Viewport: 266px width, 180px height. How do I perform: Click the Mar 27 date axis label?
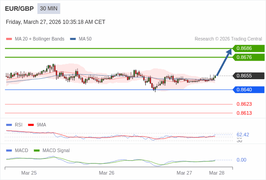pyautogui.click(x=184, y=173)
